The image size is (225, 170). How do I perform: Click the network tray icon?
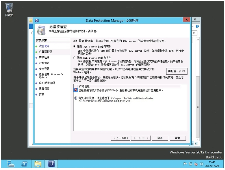tap(190, 164)
